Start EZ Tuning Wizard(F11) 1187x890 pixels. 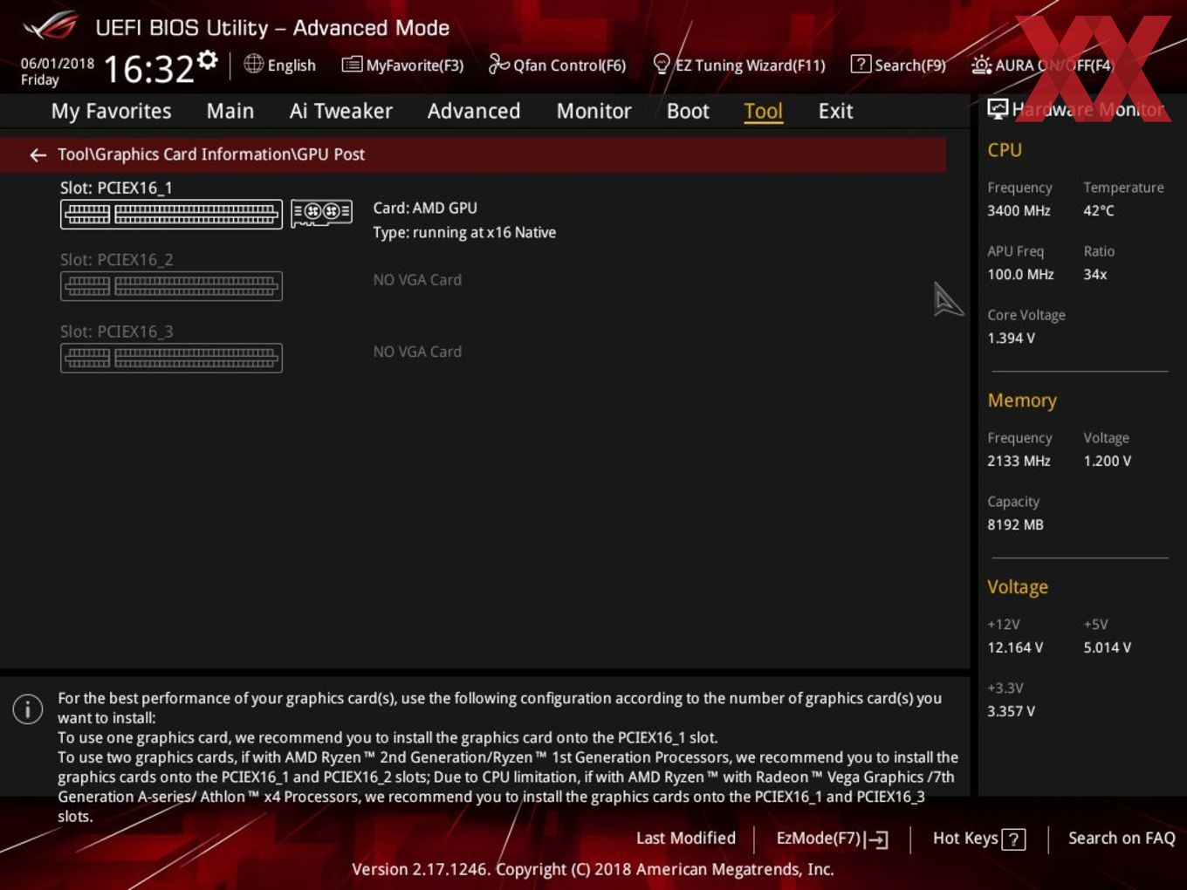pyautogui.click(x=738, y=65)
